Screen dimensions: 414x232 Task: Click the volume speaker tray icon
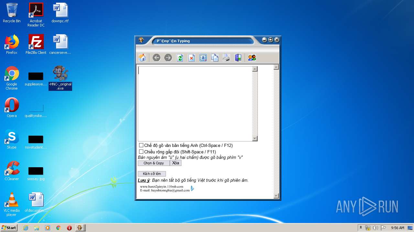pos(375,228)
